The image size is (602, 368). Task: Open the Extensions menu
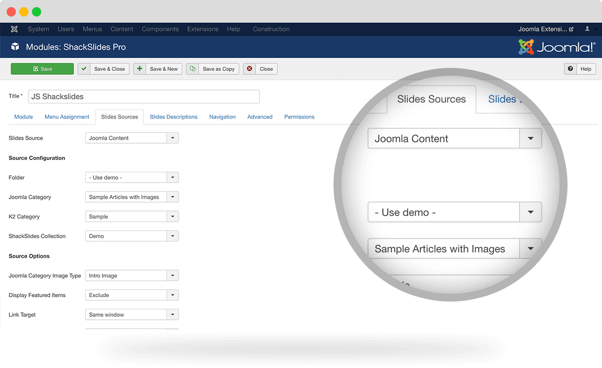click(202, 29)
